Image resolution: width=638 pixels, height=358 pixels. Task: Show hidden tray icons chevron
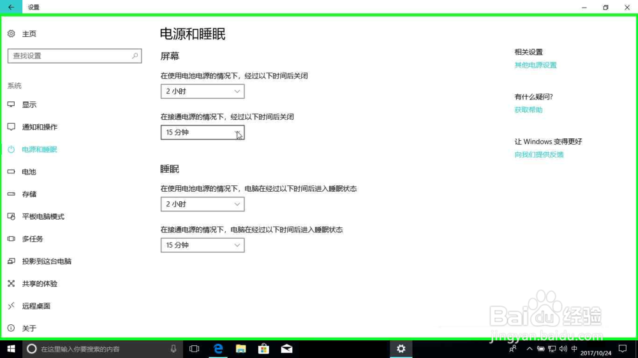530,348
